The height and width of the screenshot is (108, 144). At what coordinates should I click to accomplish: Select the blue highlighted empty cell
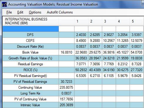pos(31,29)
